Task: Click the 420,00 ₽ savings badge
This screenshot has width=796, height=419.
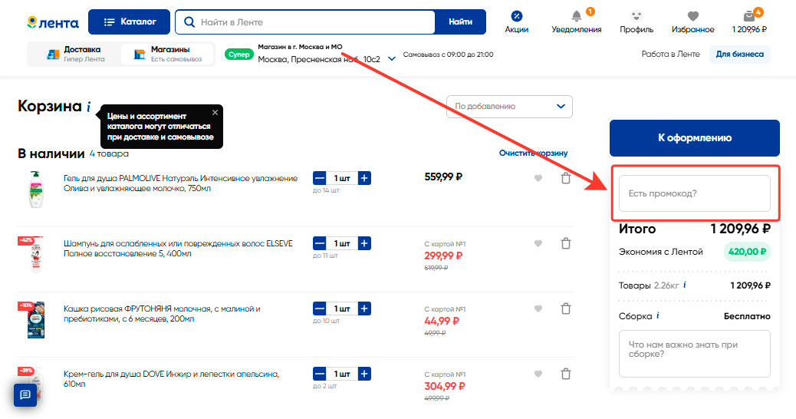Action: (x=746, y=252)
